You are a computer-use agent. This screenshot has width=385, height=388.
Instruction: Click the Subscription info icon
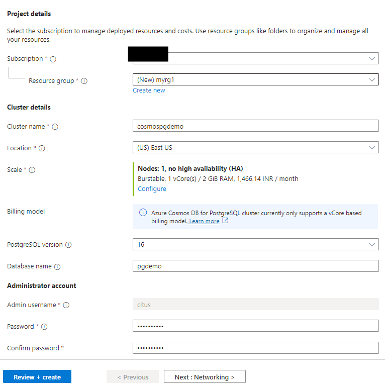53,59
